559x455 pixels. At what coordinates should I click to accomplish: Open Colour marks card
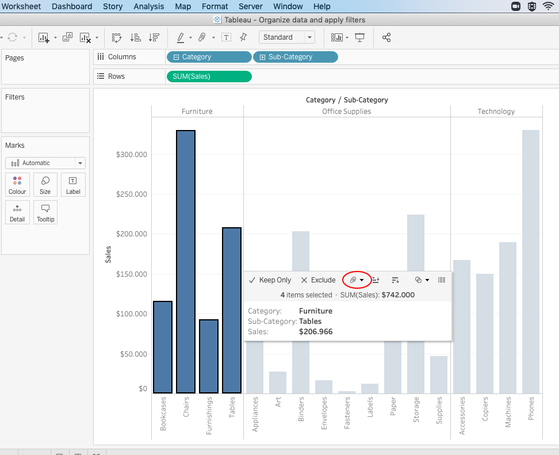tap(17, 185)
